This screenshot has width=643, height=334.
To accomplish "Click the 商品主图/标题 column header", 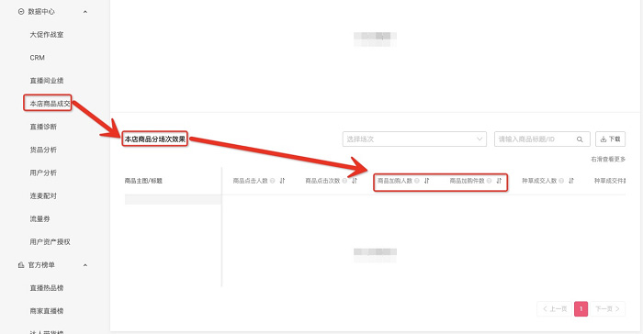I will click(x=143, y=181).
